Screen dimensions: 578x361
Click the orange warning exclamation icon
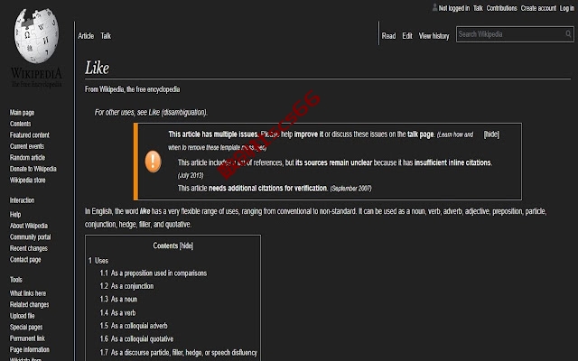point(153,162)
